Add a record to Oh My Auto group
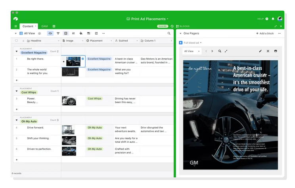The height and width of the screenshot is (188, 295). pos(17,159)
